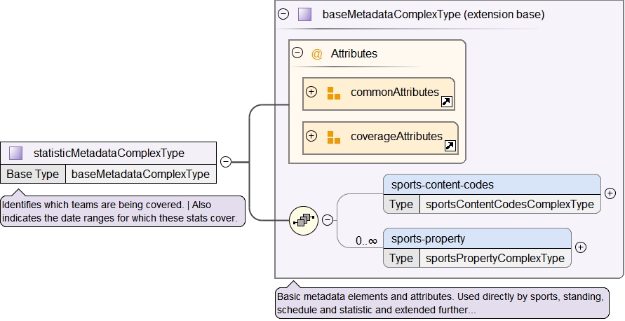The image size is (625, 321).
Task: Collapse the sequence compositor children
Action: [x=328, y=220]
